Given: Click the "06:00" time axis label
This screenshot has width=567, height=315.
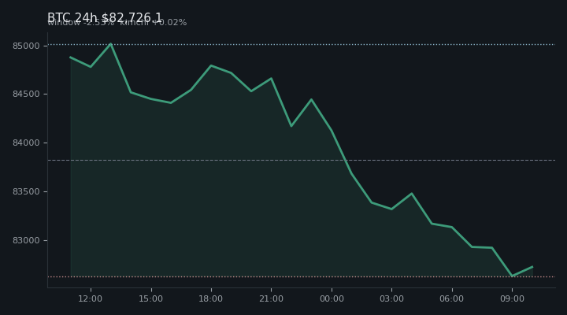Looking at the screenshot, I should tap(452, 298).
